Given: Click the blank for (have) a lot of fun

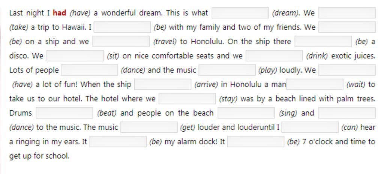Looking at the screenshot, I should tap(347, 70).
